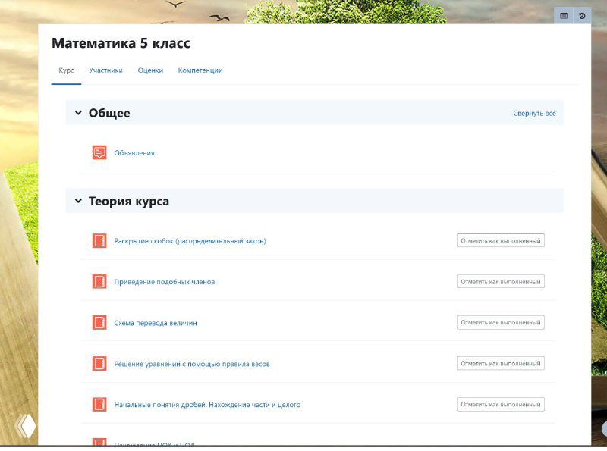Screen dimensions: 607x451
Task: Switch to the Компетенции tab
Action: (200, 70)
